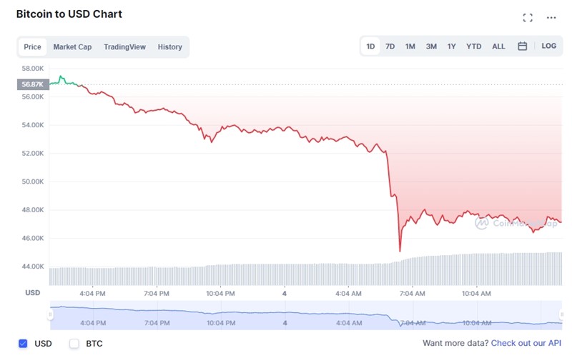The width and height of the screenshot is (572, 363).
Task: Set chart range to 7D
Action: [x=390, y=46]
